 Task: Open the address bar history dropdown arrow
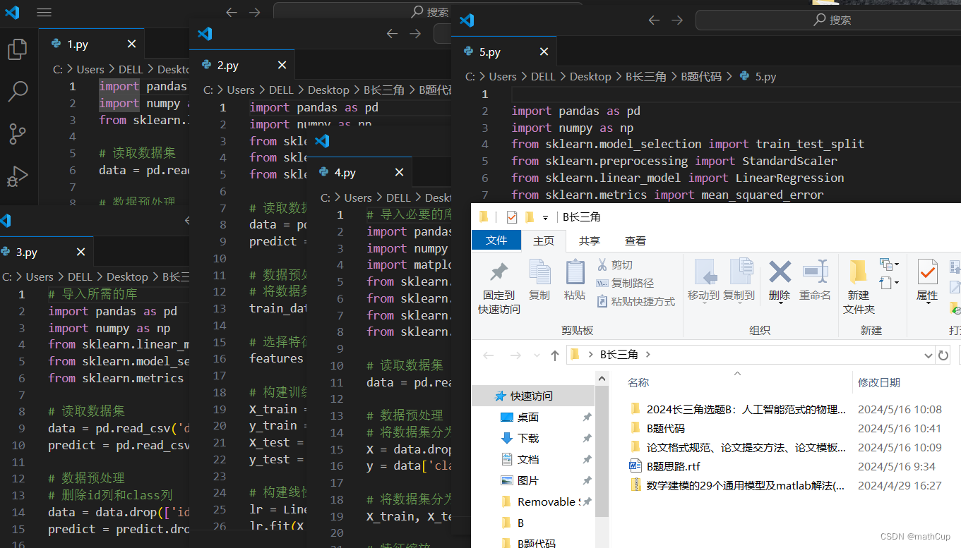click(929, 355)
